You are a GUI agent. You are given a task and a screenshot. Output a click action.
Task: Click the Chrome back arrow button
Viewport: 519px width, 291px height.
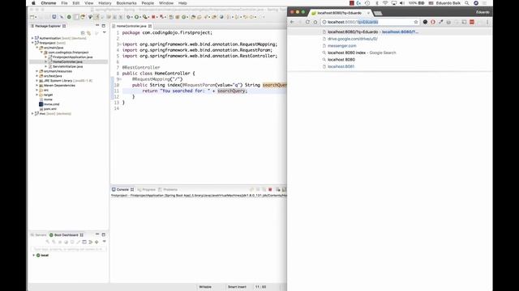292,22
